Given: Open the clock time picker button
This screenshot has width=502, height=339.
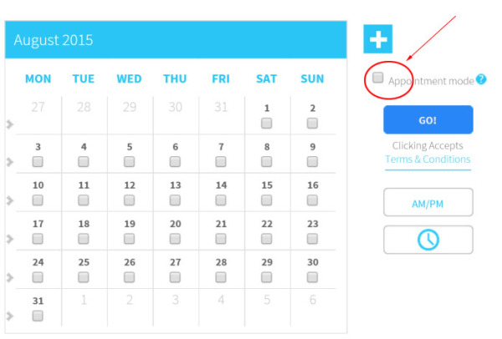Looking at the screenshot, I should [428, 240].
